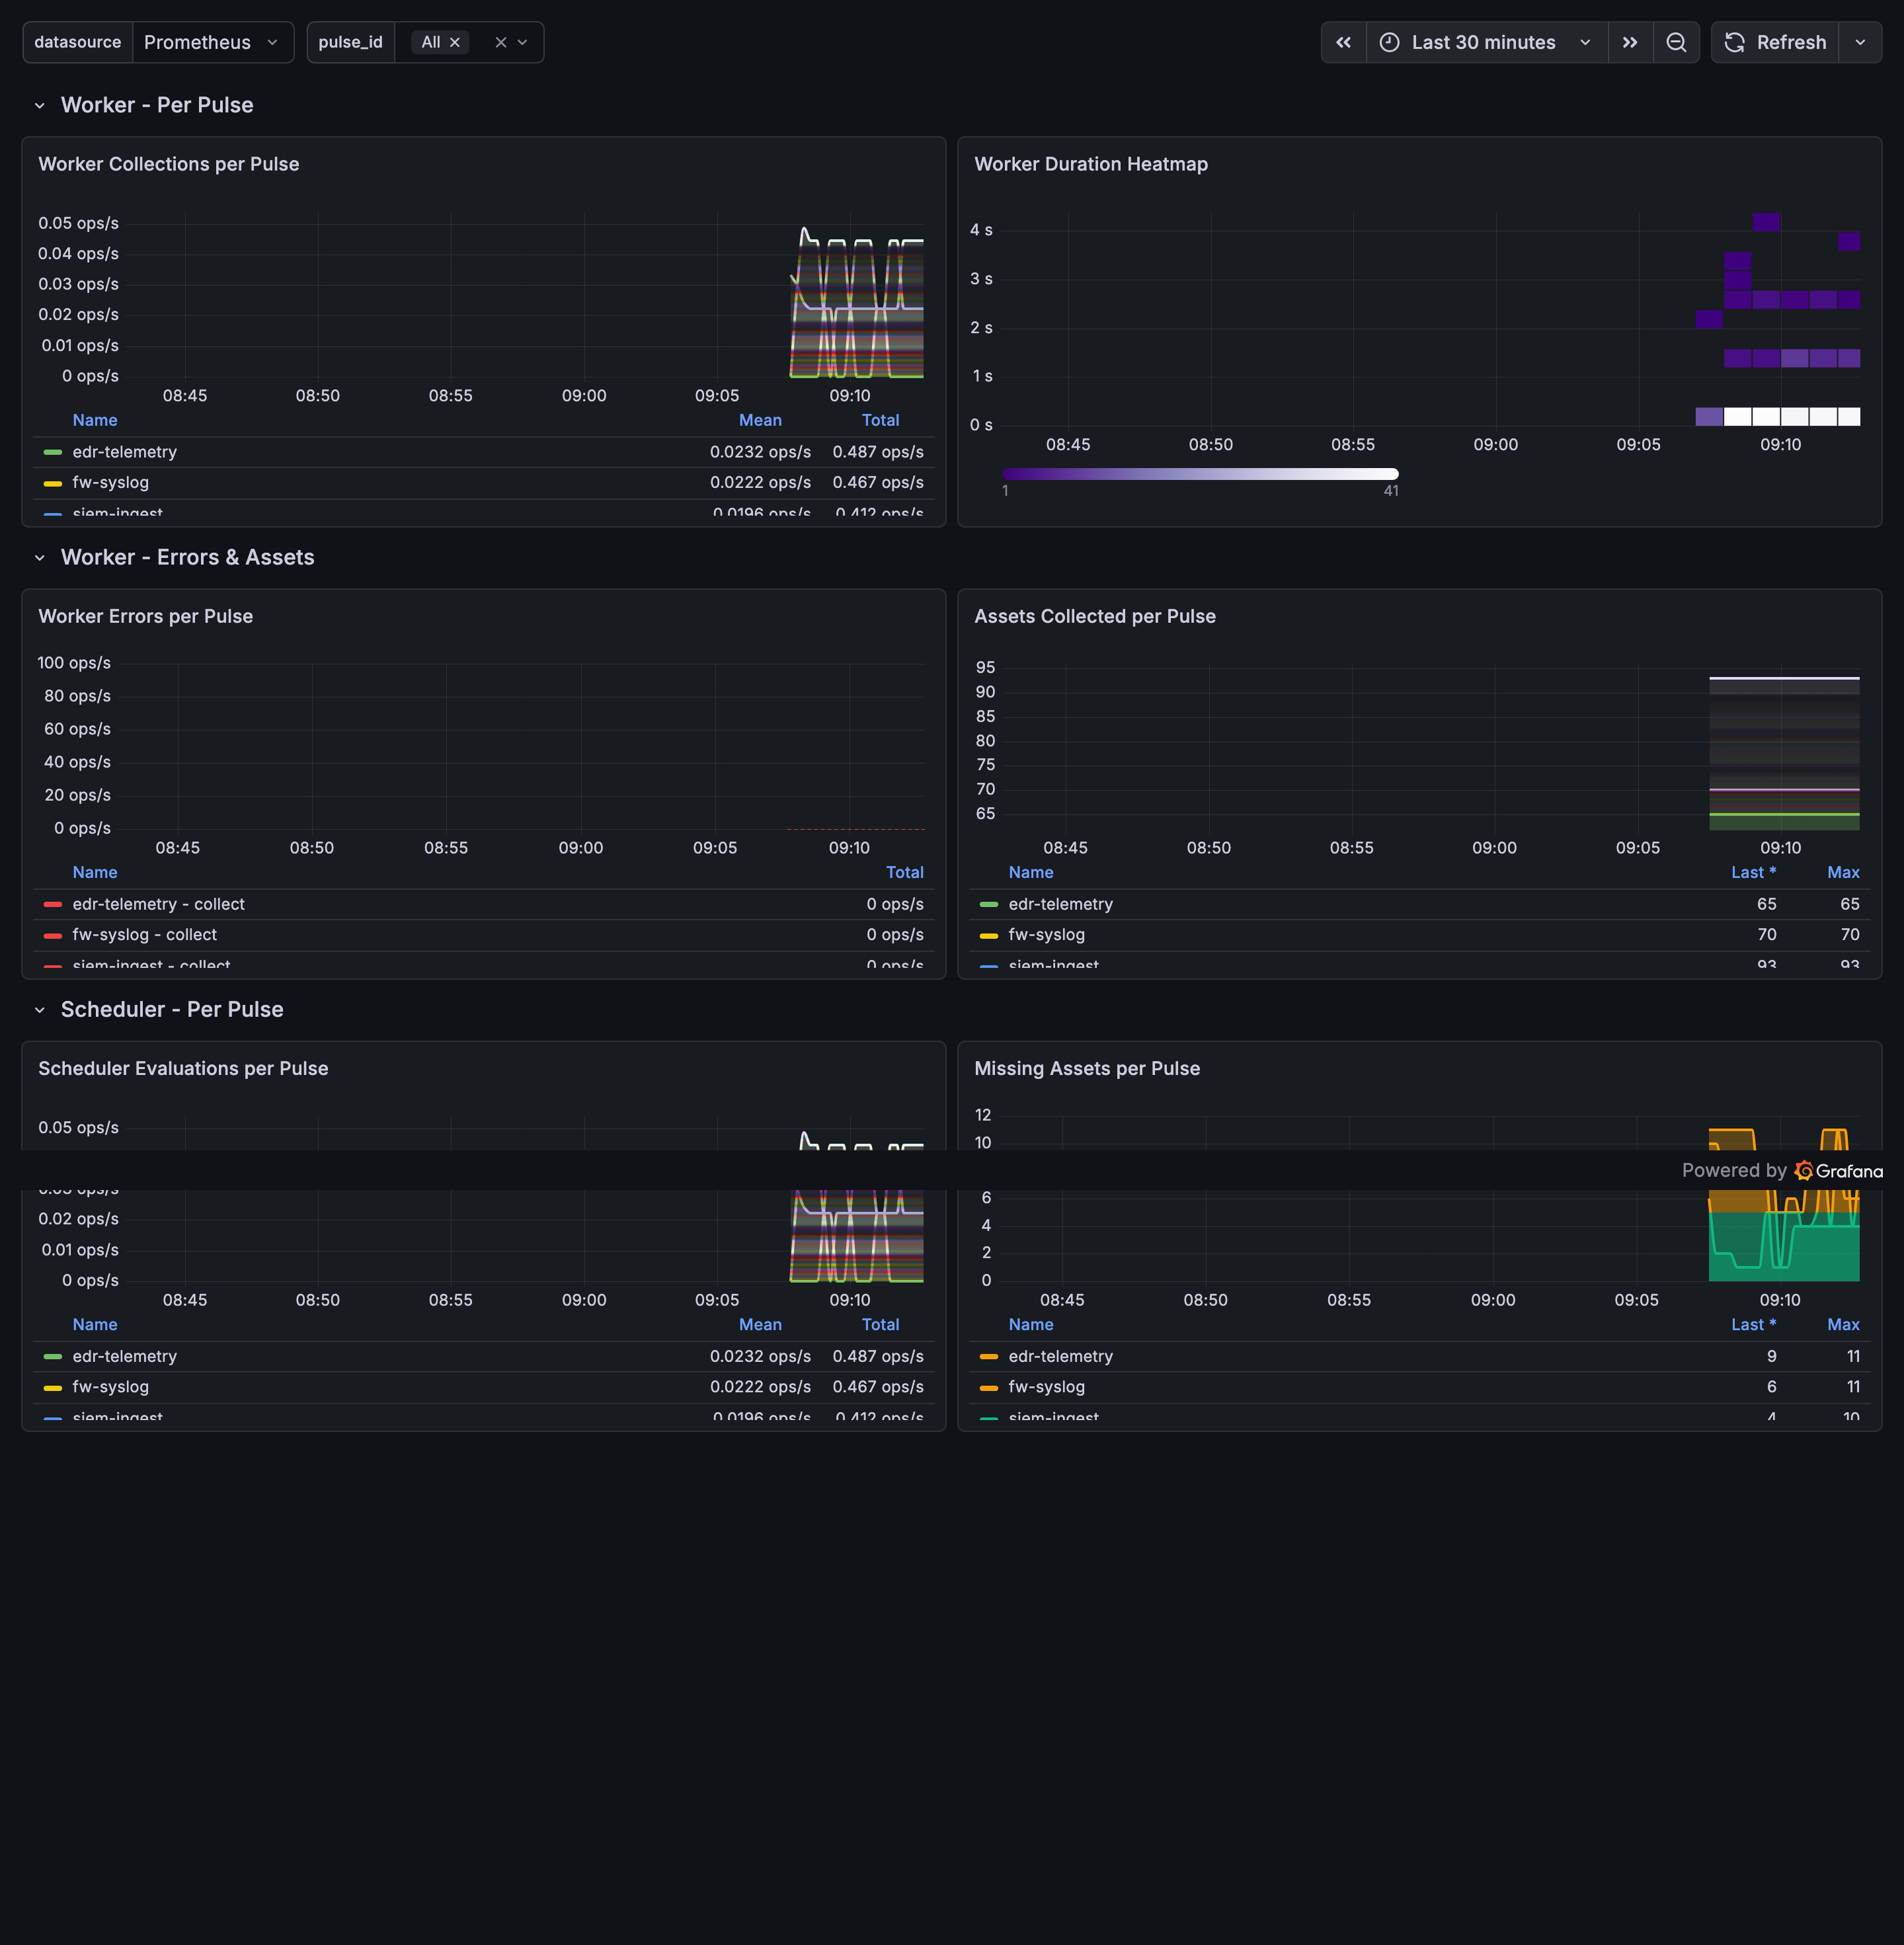
Task: Sort Missing Assets legend by Last *
Action: [x=1753, y=1324]
